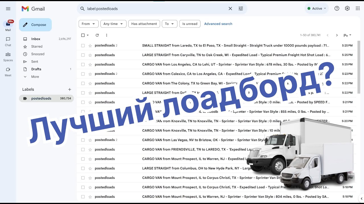Click the Gmail logo
The width and height of the screenshot is (364, 204).
(x=33, y=9)
